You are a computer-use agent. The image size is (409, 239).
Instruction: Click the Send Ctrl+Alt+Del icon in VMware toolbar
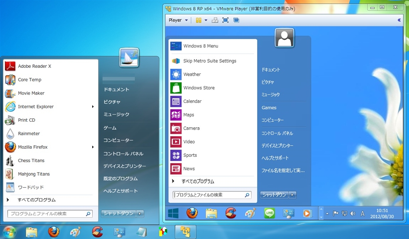click(215, 20)
